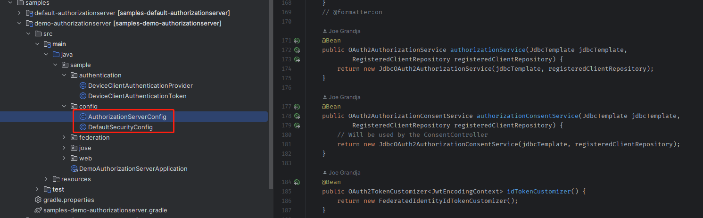
Task: Open DeviceClientAuthenticationProvider in the tree
Action: 140,85
